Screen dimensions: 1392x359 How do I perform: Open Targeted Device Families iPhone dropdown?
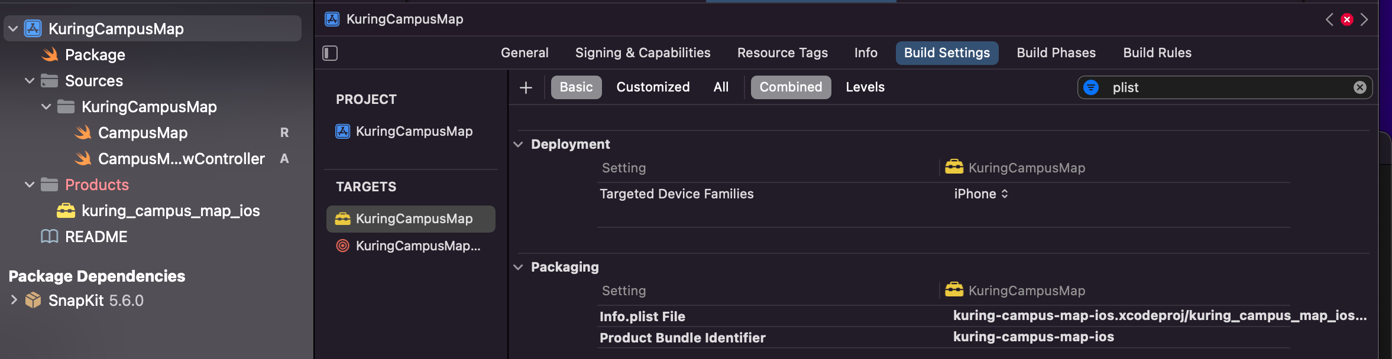pos(980,194)
